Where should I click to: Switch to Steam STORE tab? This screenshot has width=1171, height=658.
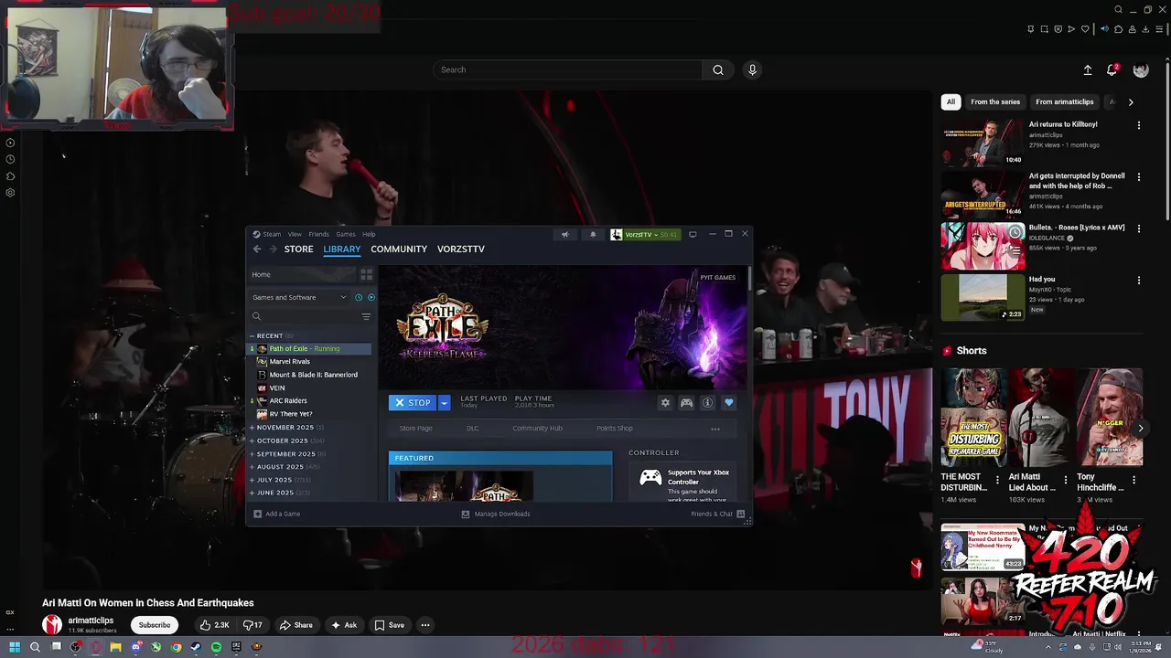tap(298, 249)
